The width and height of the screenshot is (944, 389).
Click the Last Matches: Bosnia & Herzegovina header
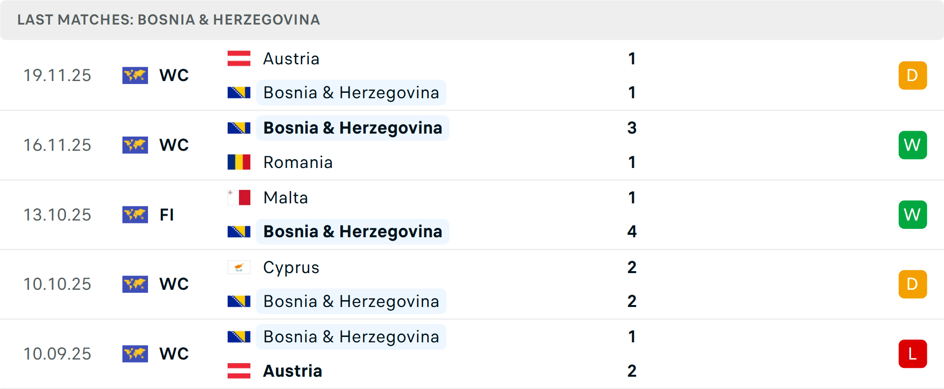[169, 20]
